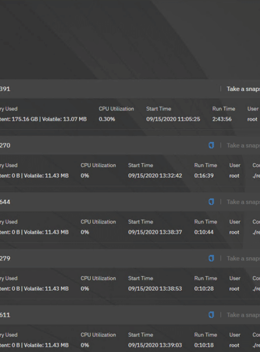Click run time value 0:10:44
Screen dimensions: 260x352
[x=204, y=232]
